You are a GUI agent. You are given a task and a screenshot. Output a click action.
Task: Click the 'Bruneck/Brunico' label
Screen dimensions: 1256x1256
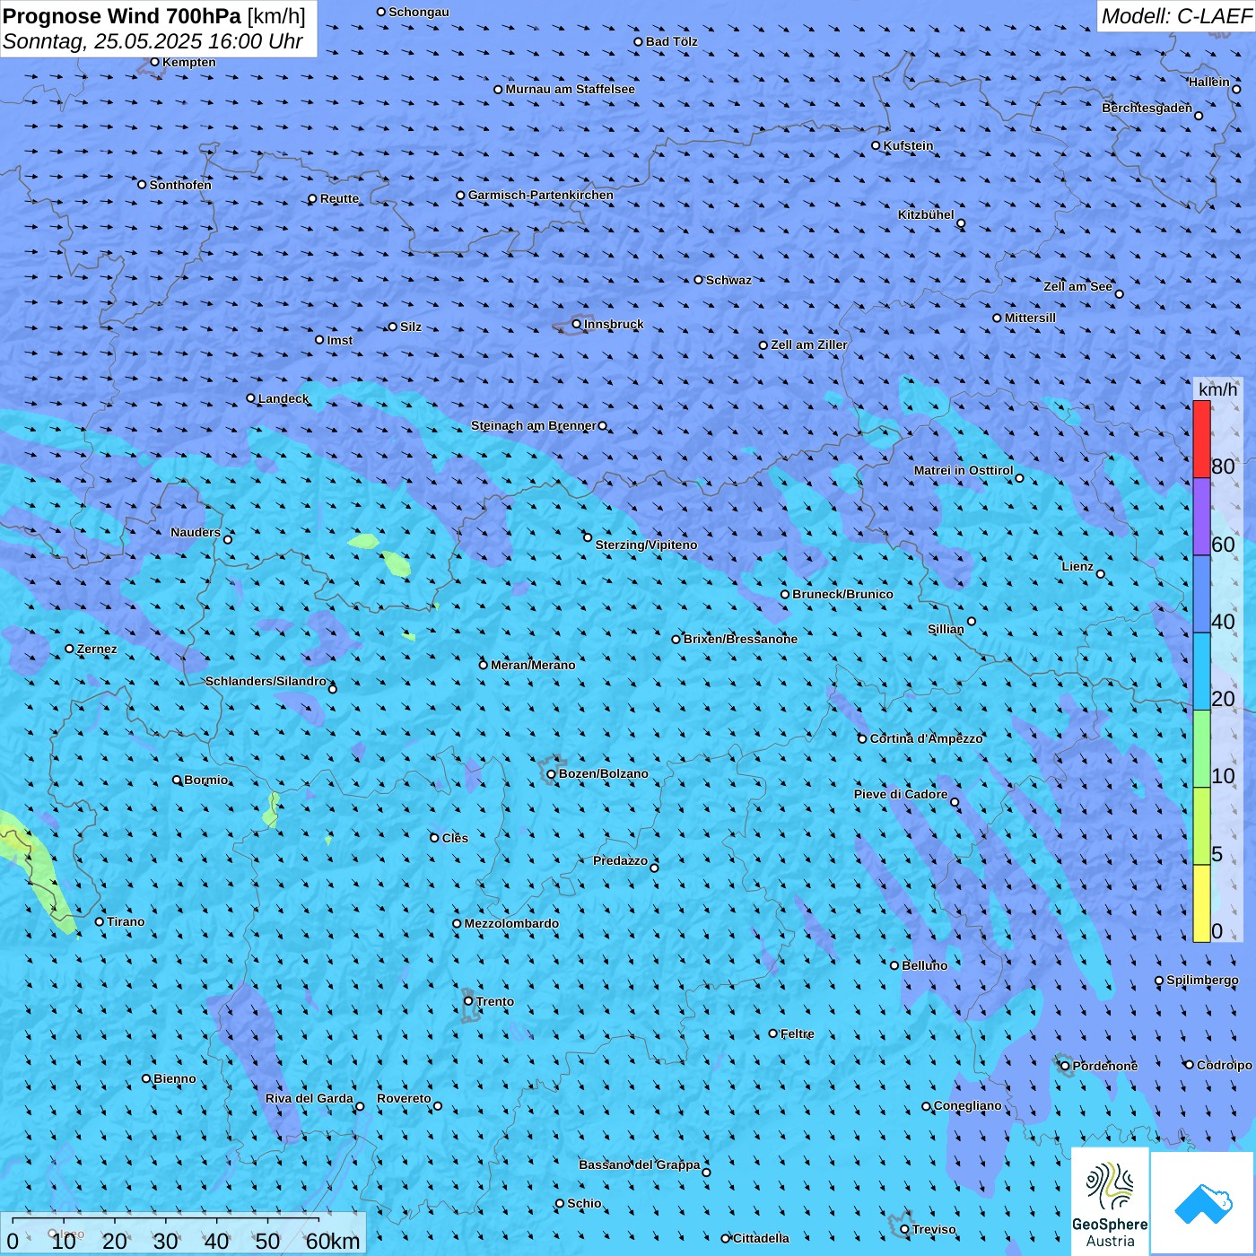coord(842,594)
